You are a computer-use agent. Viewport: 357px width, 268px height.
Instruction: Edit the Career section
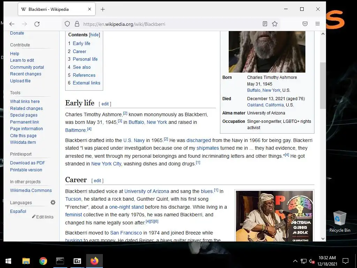(98, 180)
